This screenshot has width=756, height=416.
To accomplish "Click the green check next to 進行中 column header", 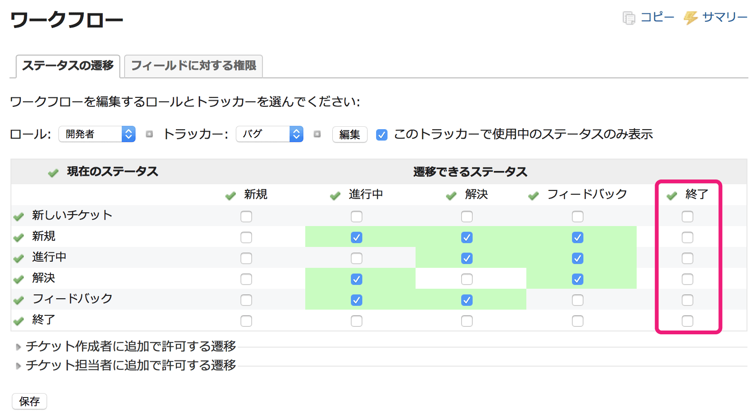I will [x=335, y=196].
